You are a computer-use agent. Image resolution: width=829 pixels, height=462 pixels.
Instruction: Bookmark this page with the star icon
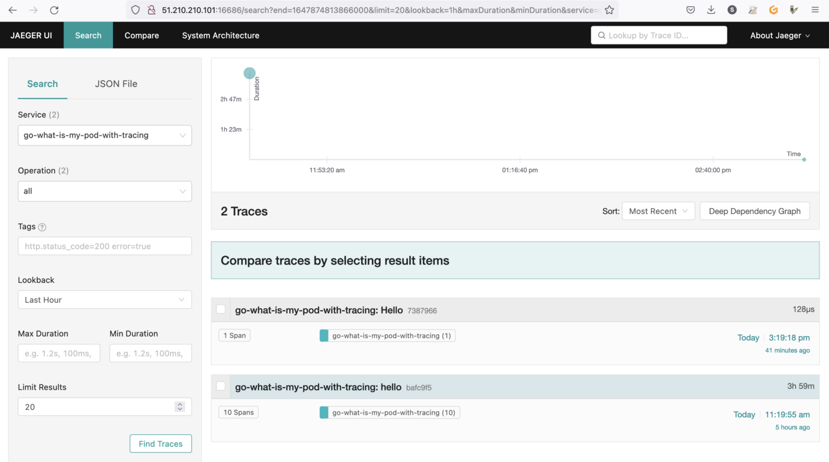click(609, 10)
